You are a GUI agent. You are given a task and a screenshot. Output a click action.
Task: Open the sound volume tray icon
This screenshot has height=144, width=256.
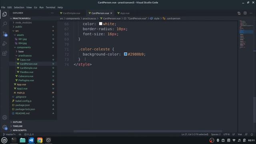click(239, 140)
